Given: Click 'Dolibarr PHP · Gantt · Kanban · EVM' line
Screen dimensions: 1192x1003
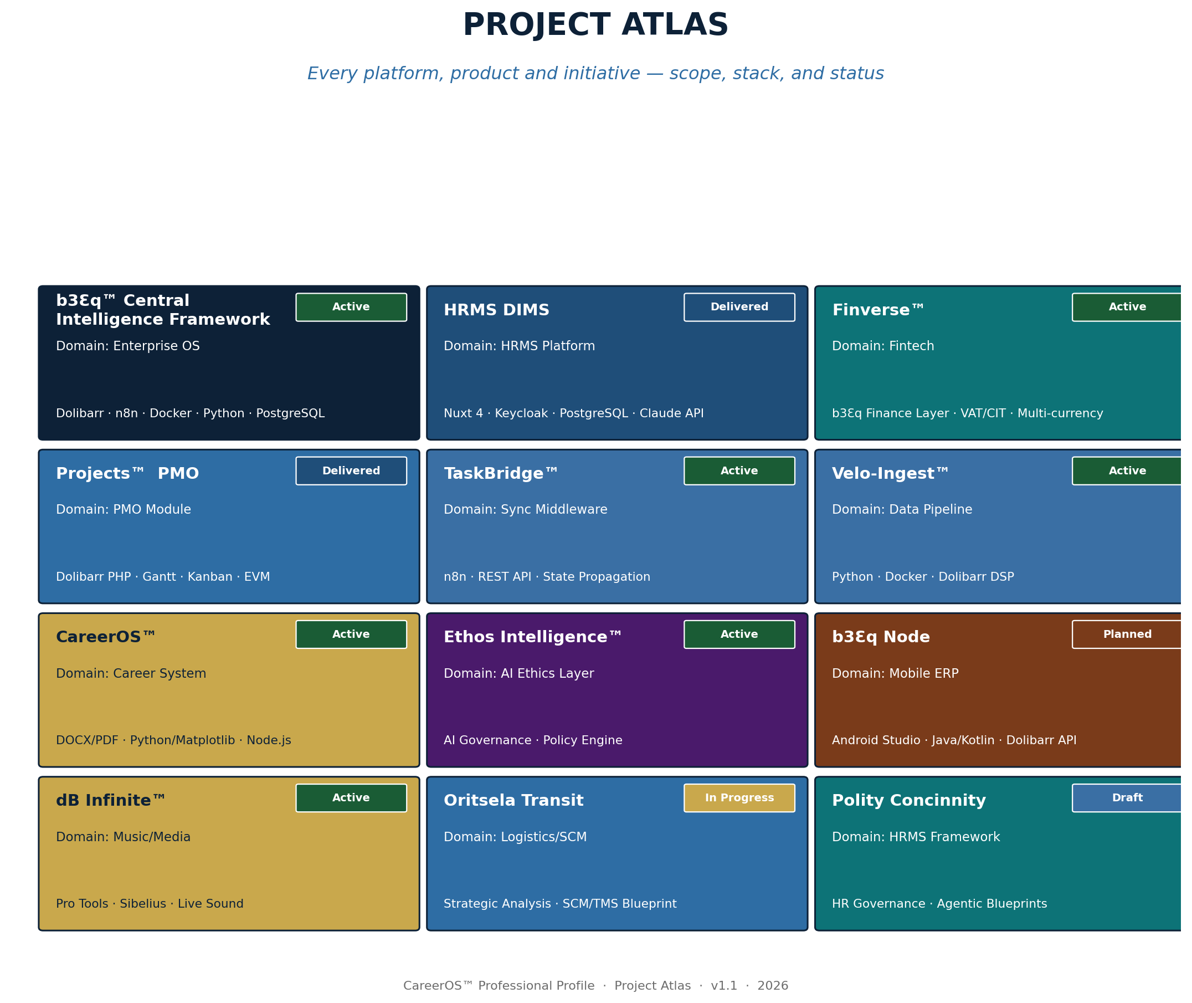Looking at the screenshot, I should coord(163,577).
